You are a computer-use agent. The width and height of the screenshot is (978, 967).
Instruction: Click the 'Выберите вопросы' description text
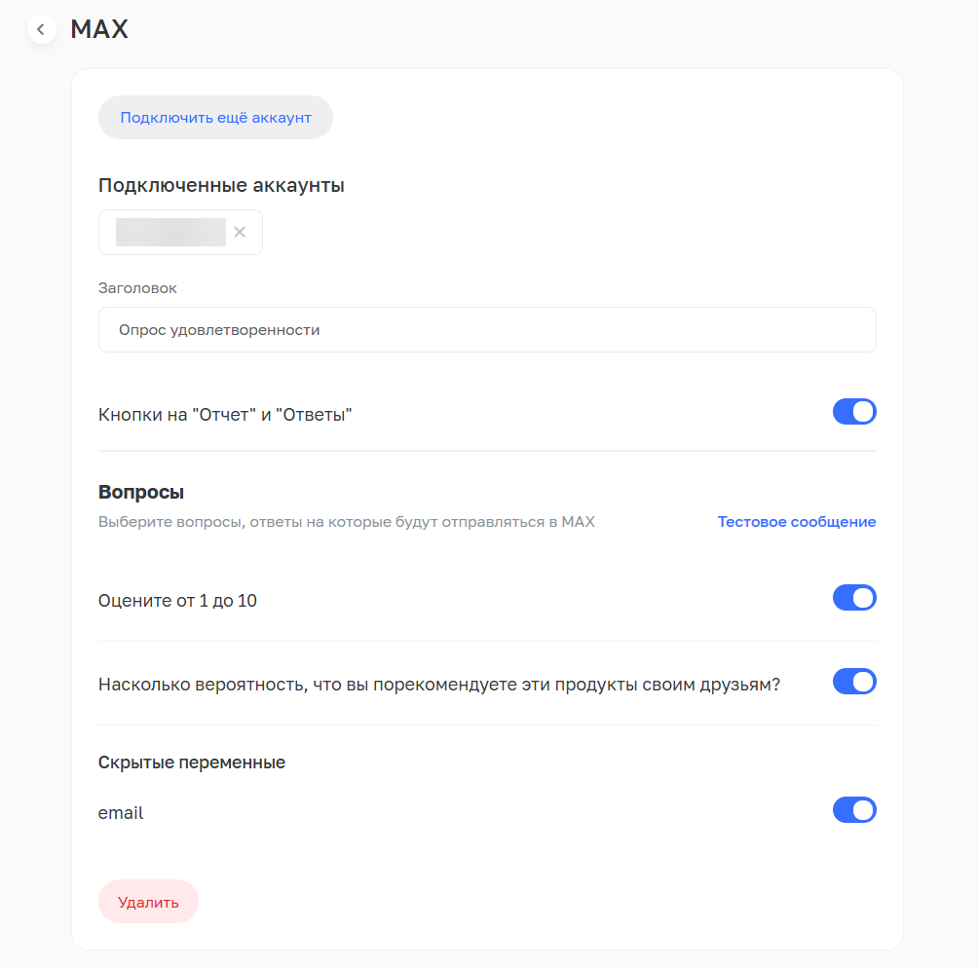point(346,522)
